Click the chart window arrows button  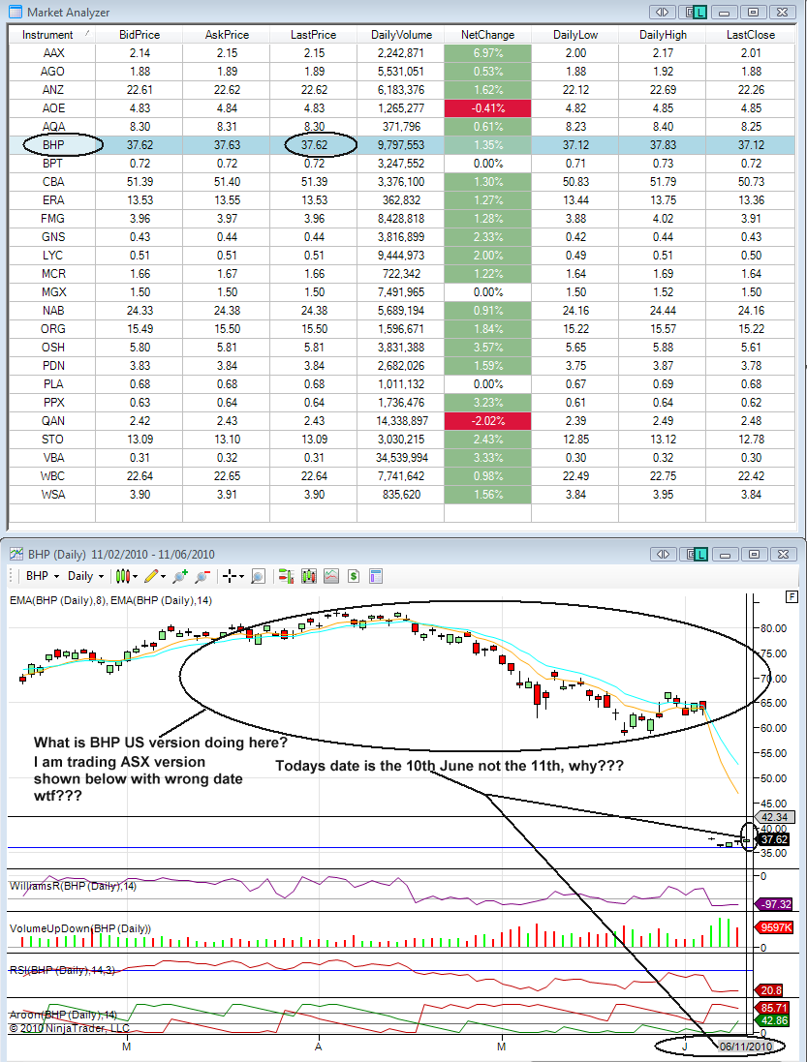pos(664,554)
